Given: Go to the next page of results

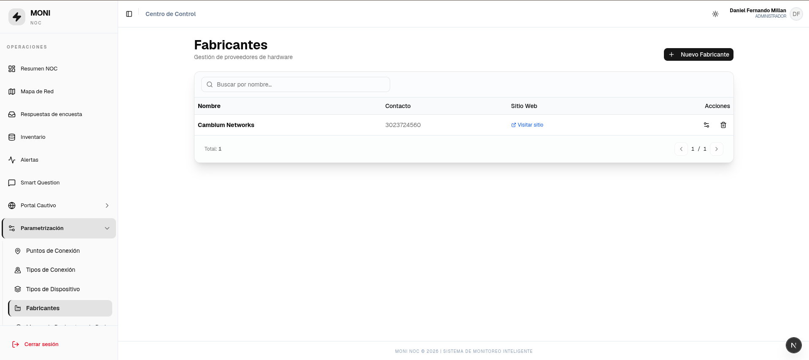Looking at the screenshot, I should pyautogui.click(x=717, y=149).
